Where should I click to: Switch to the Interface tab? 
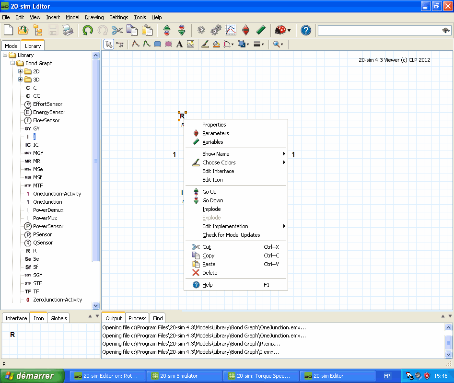click(x=16, y=318)
